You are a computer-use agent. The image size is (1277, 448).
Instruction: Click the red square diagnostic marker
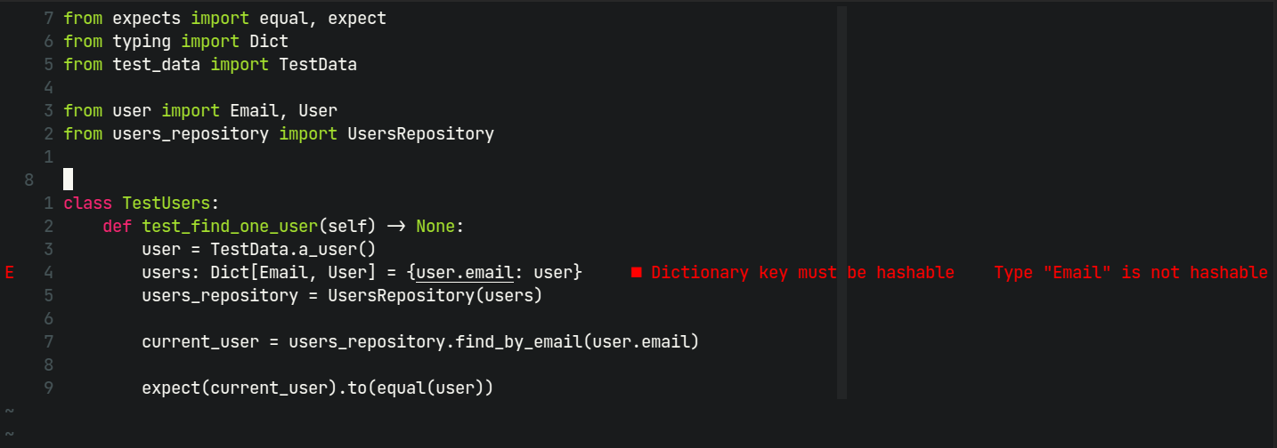click(637, 273)
